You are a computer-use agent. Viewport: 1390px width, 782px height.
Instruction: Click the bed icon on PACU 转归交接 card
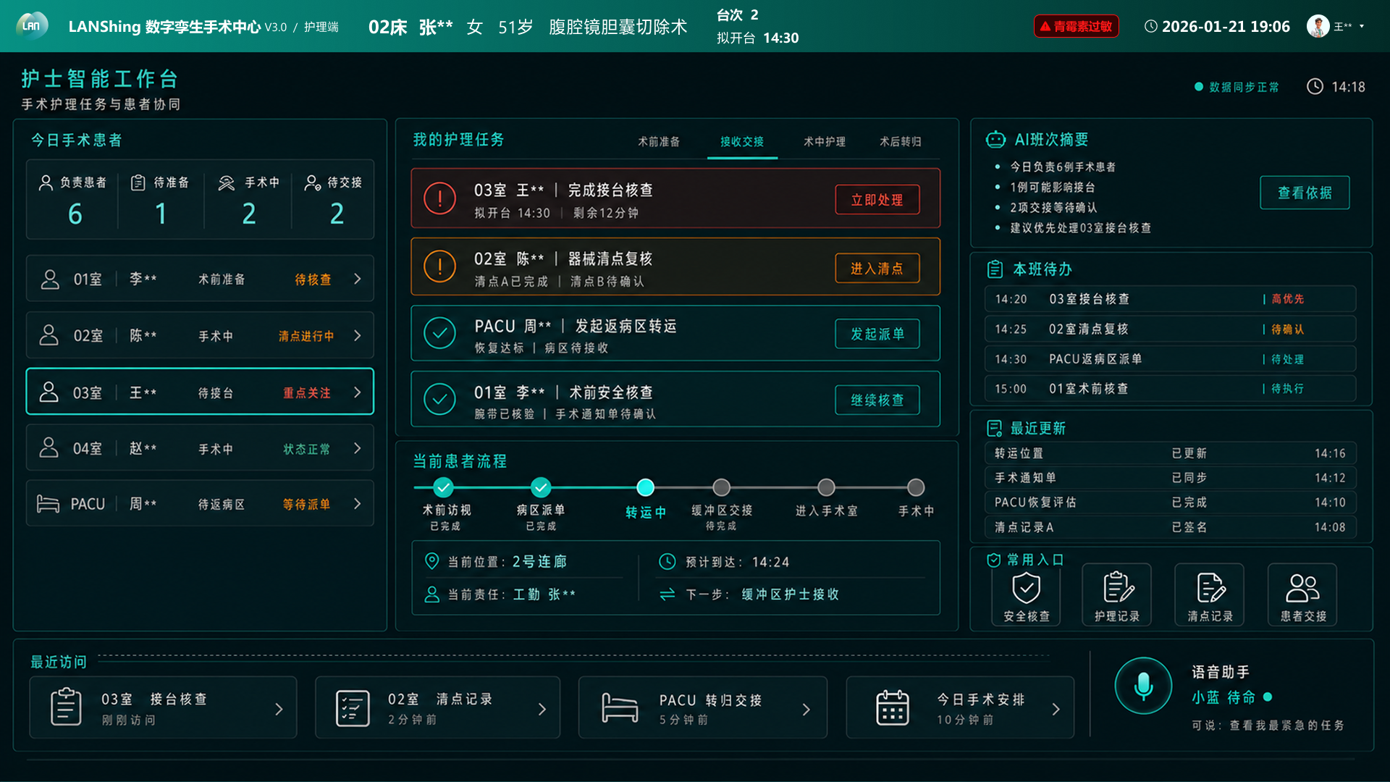(x=620, y=708)
